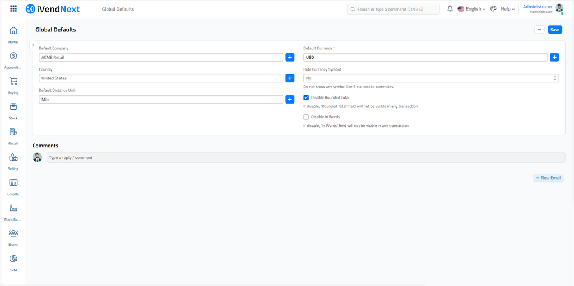The image size is (574, 286).
Task: Open the Hide Currency Symbol dropdown
Action: tap(430, 78)
